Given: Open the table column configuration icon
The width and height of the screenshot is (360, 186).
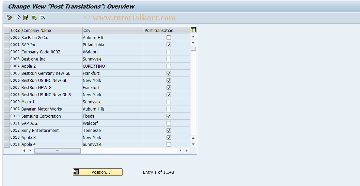Looking at the screenshot, I should (193, 30).
